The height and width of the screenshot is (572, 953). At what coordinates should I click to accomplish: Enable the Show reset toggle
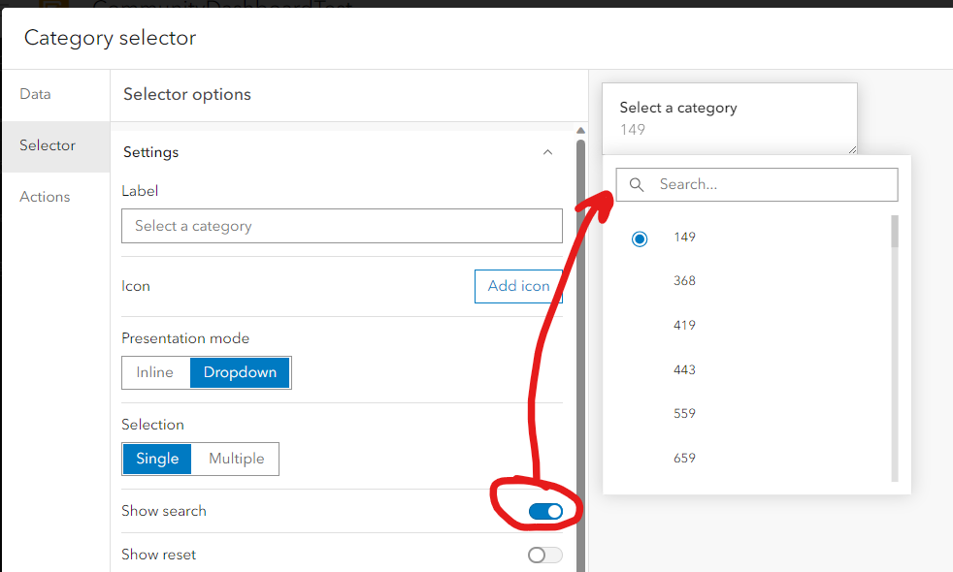[x=545, y=555]
